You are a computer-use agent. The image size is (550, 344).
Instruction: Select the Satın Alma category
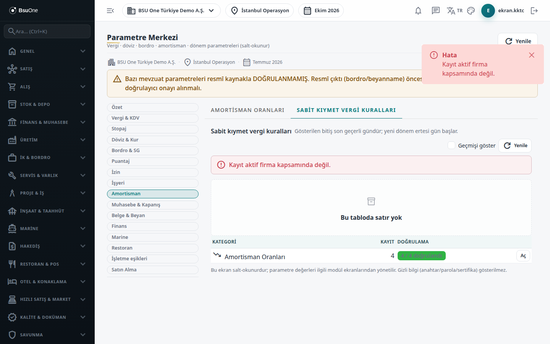click(153, 270)
